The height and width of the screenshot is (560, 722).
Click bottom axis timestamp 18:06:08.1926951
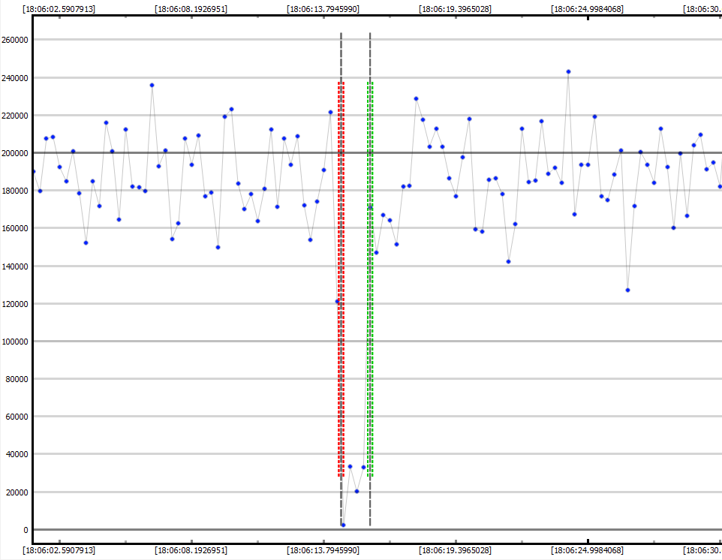pyautogui.click(x=191, y=550)
